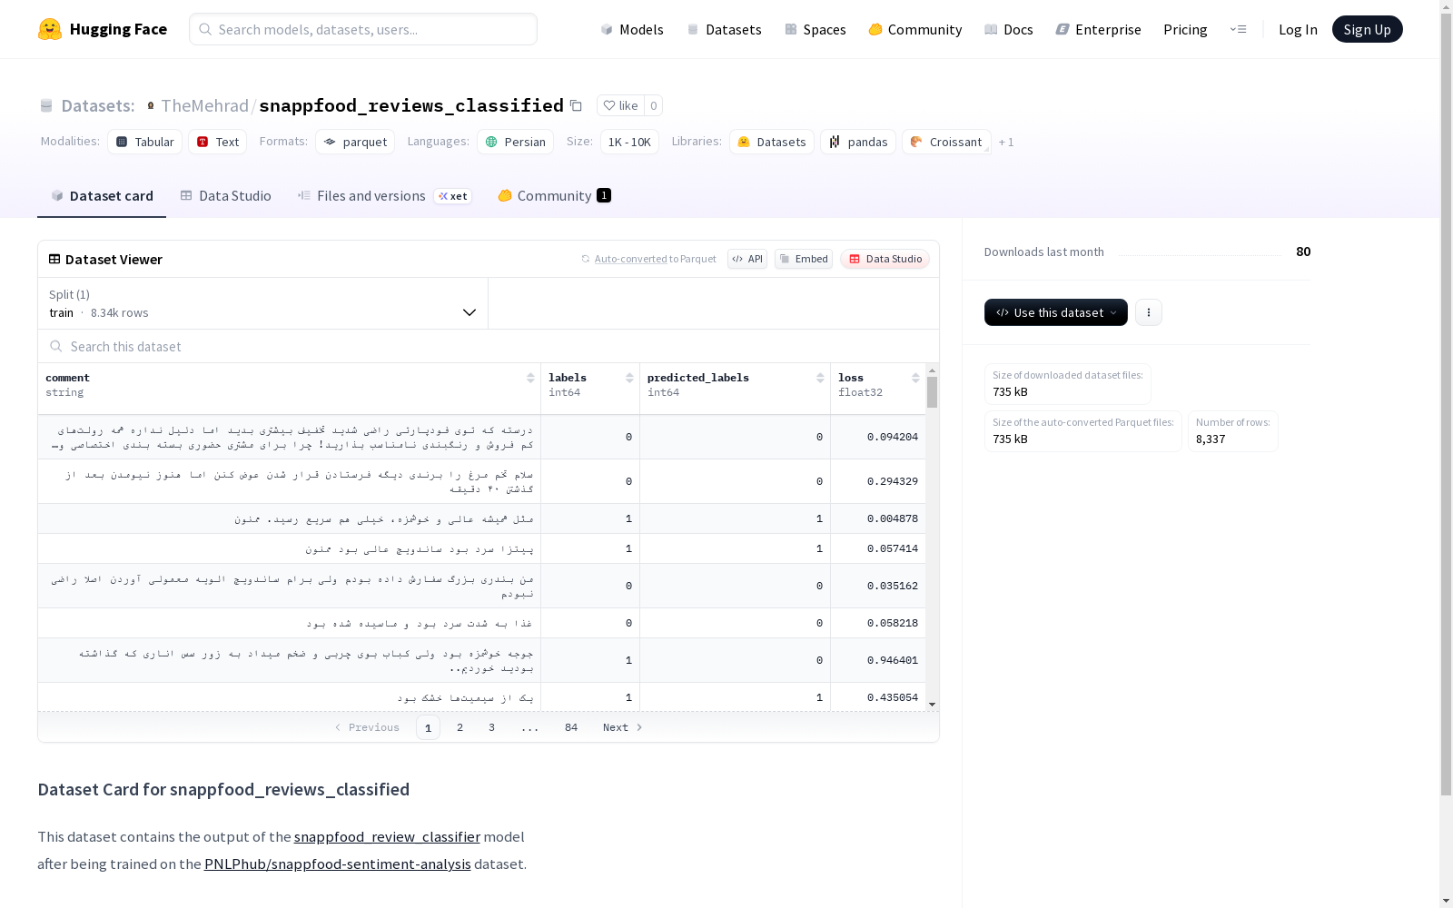
Task: Open Data Studio from viewer header
Action: 885,259
